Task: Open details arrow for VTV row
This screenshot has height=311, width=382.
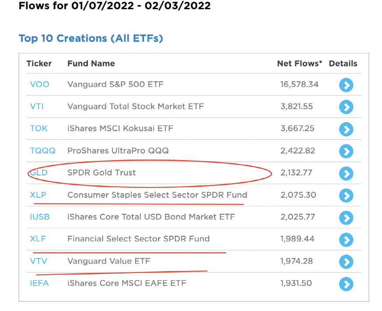Action: pos(346,262)
